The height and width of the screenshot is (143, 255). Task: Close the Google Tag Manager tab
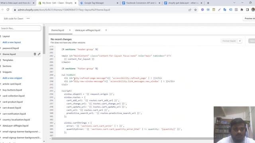click(x=118, y=3)
